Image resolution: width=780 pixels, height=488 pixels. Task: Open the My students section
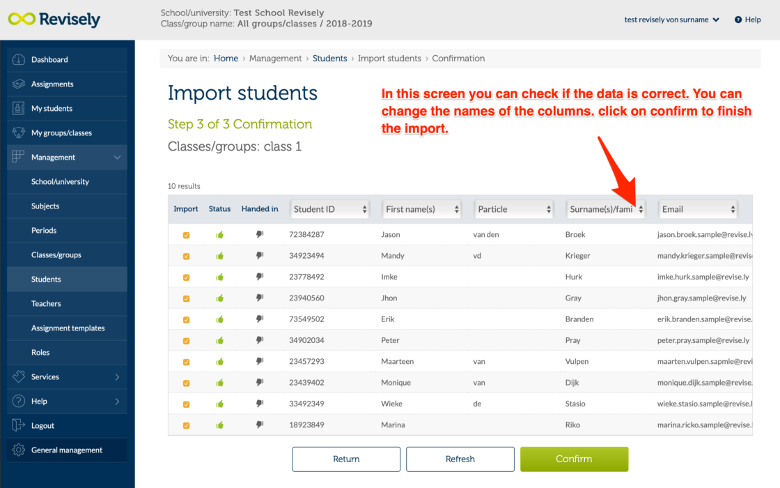pyautogui.click(x=53, y=108)
